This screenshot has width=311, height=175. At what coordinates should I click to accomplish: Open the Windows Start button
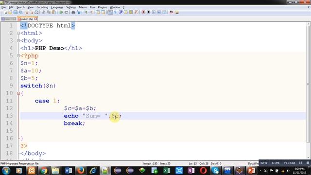click(6, 171)
